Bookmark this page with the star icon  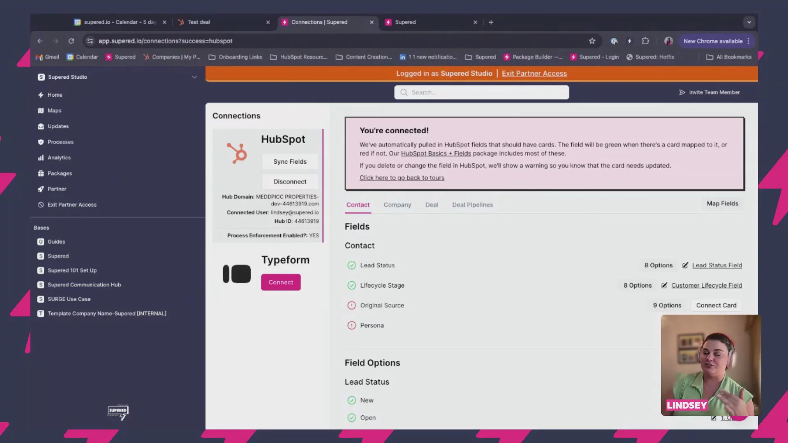(x=592, y=41)
